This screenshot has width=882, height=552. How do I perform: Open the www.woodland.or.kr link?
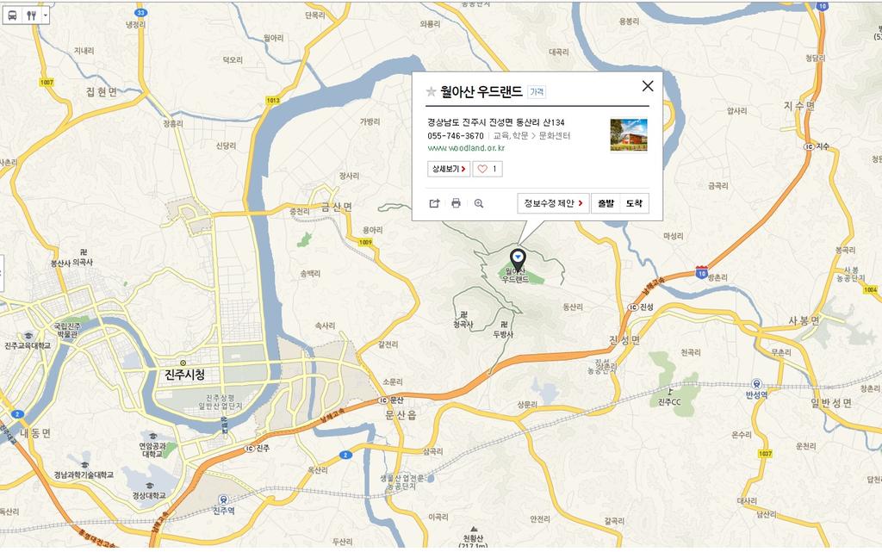[466, 148]
